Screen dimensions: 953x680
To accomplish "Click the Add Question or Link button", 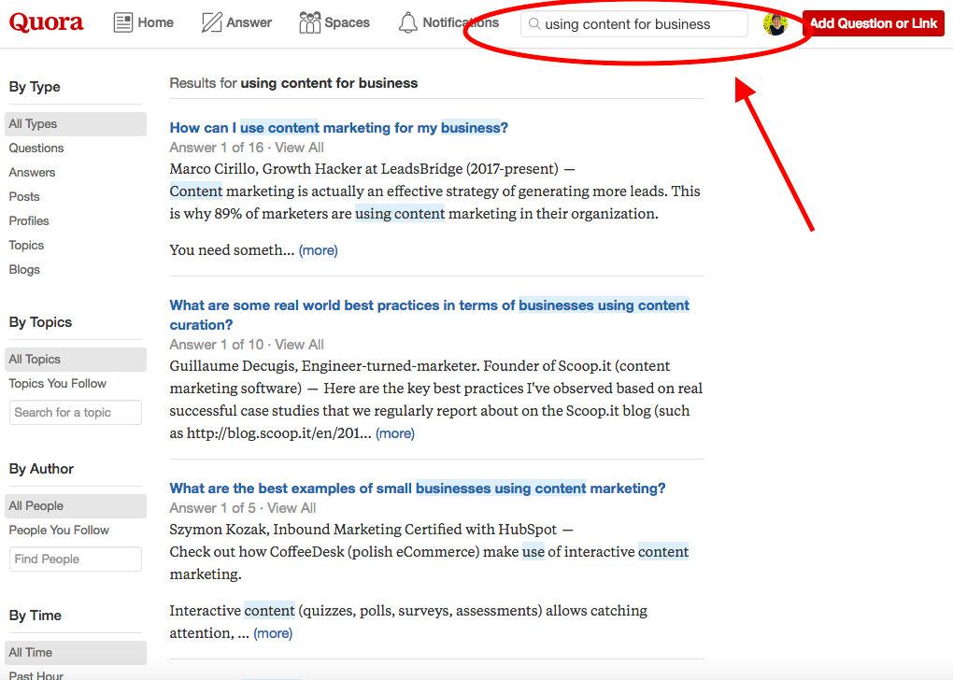I will pos(874,23).
